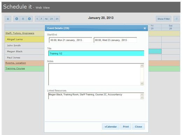This screenshot has width=182, height=135.
Task: Switch to 7 day view
Action: pos(41,19)
